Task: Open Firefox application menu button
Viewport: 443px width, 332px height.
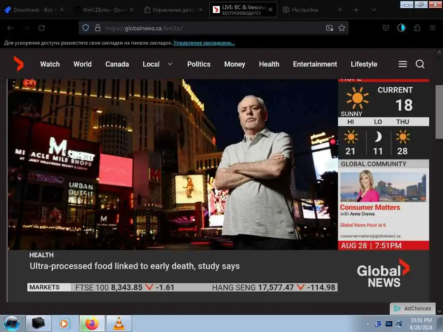Action: [432, 28]
